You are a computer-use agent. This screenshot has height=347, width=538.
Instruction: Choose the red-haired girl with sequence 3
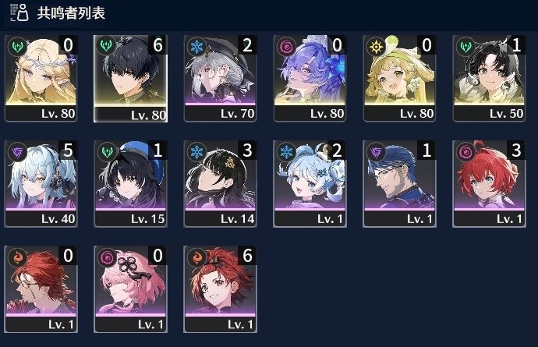coord(489,183)
